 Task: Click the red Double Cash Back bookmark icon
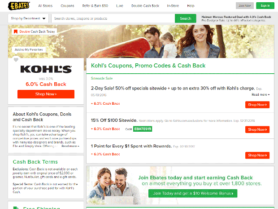point(16,31)
